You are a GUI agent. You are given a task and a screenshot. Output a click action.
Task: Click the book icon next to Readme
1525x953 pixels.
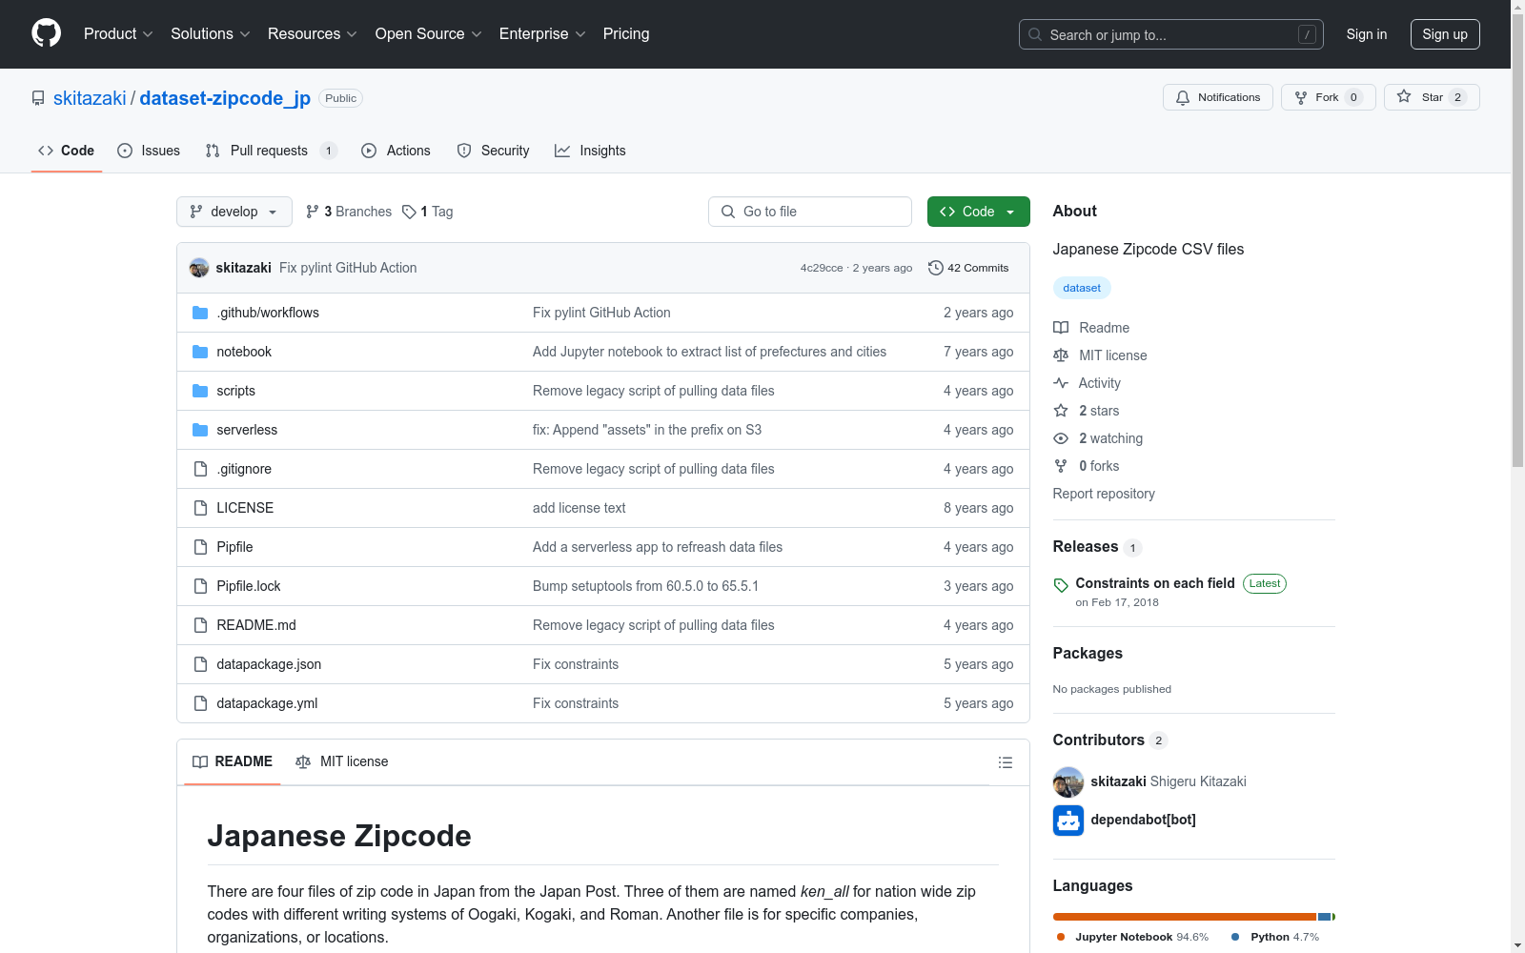[1061, 328]
